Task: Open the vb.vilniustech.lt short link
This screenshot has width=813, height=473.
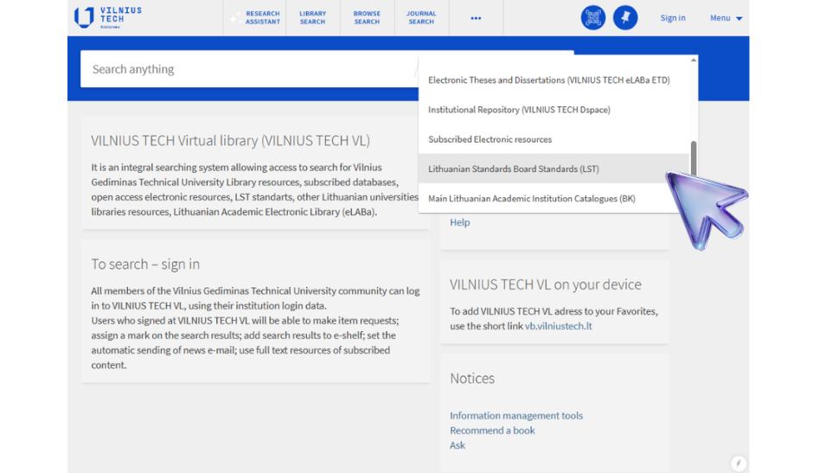Action: pos(558,326)
